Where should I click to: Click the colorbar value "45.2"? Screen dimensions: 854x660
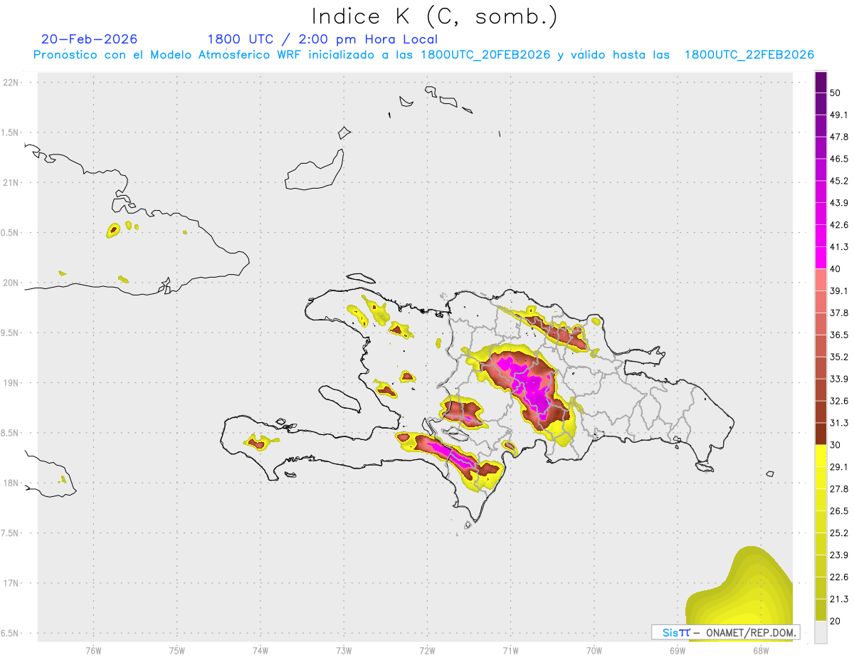[x=840, y=181]
